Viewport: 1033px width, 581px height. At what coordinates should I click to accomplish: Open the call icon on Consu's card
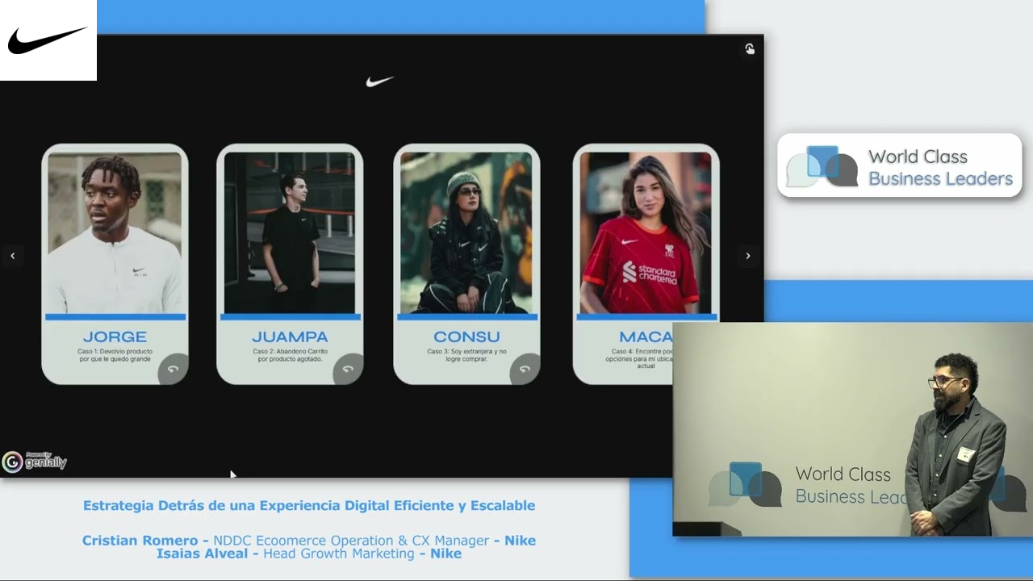click(x=525, y=369)
